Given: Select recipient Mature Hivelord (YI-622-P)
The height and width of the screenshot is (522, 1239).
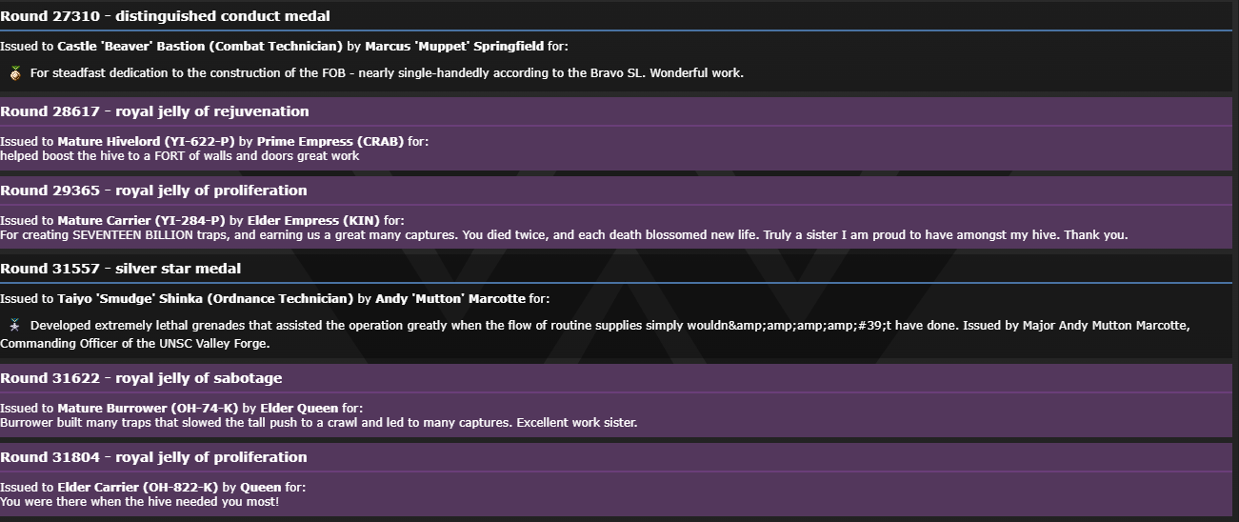Looking at the screenshot, I should (x=147, y=141).
